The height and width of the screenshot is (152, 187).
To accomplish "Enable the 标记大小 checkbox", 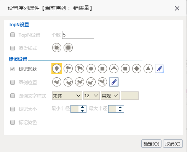I will (13, 109).
